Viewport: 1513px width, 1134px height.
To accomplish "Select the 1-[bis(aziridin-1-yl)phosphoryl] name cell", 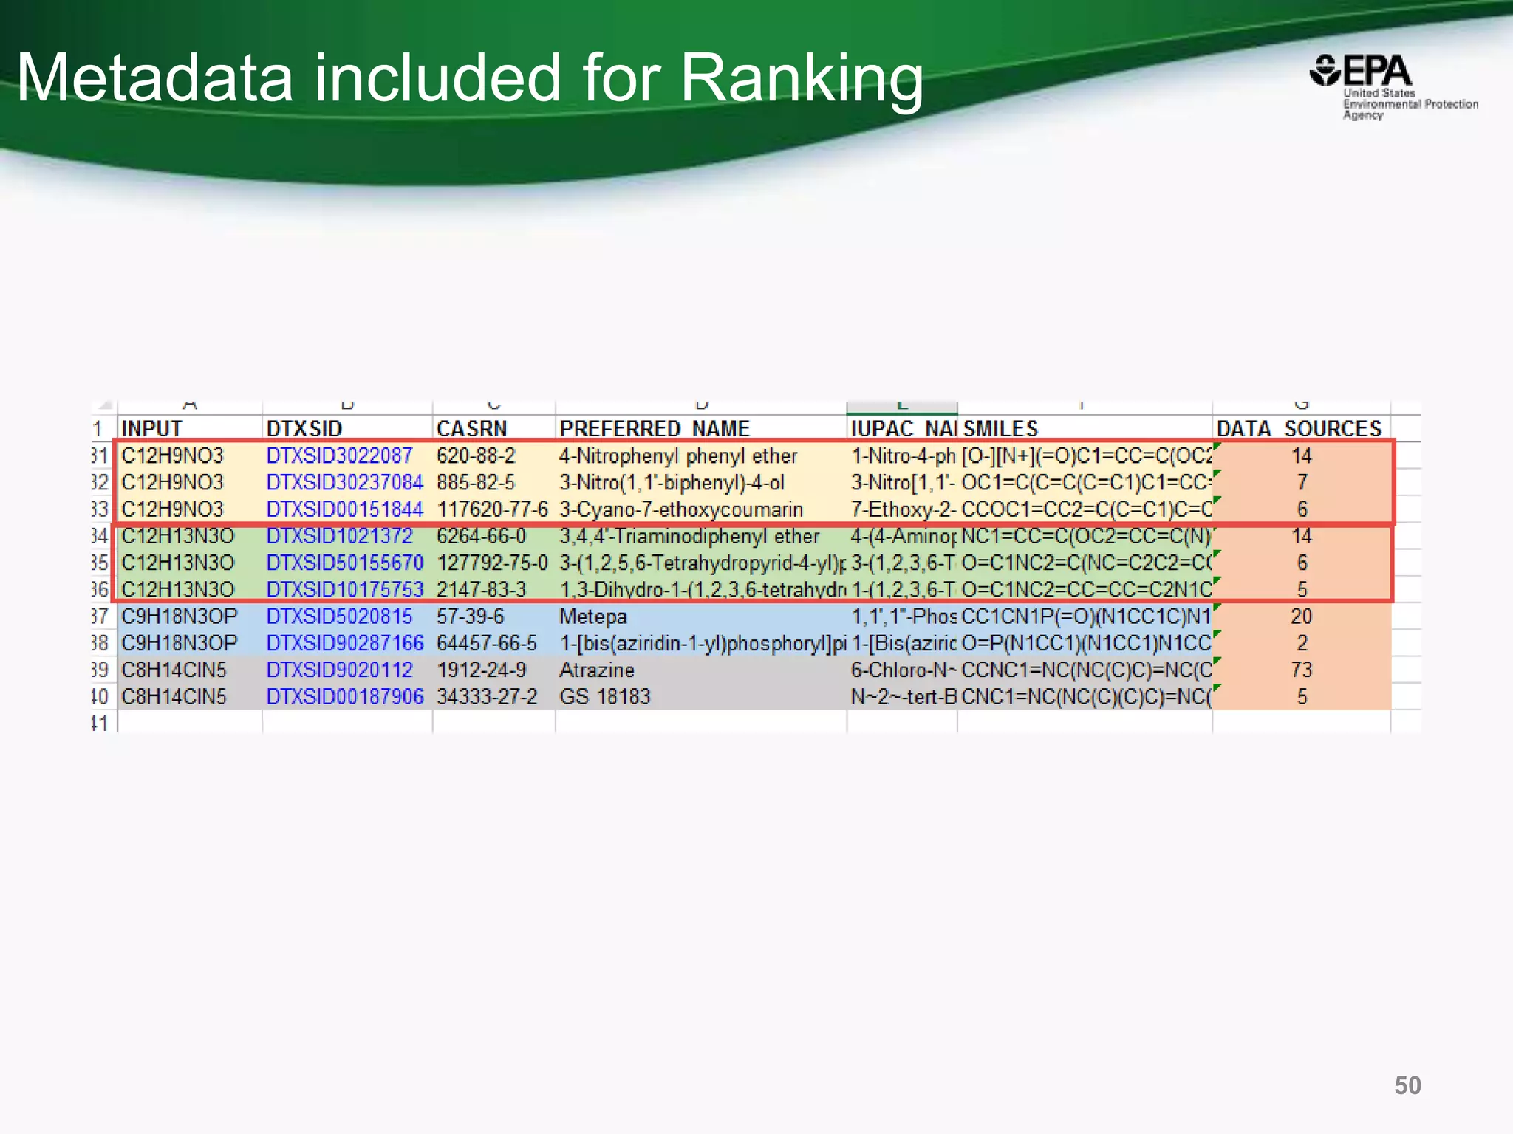I will click(x=700, y=643).
